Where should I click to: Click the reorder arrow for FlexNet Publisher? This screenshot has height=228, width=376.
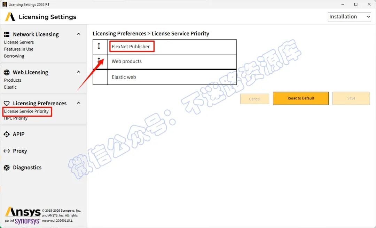pyautogui.click(x=99, y=46)
